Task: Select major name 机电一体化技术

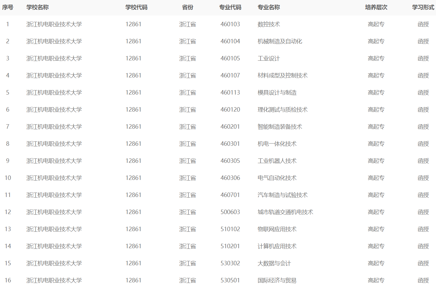Action: point(277,144)
